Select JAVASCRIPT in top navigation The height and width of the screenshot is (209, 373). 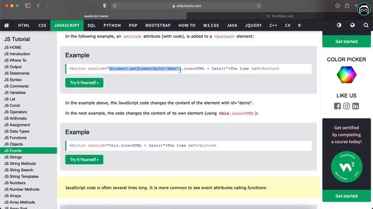coord(67,26)
